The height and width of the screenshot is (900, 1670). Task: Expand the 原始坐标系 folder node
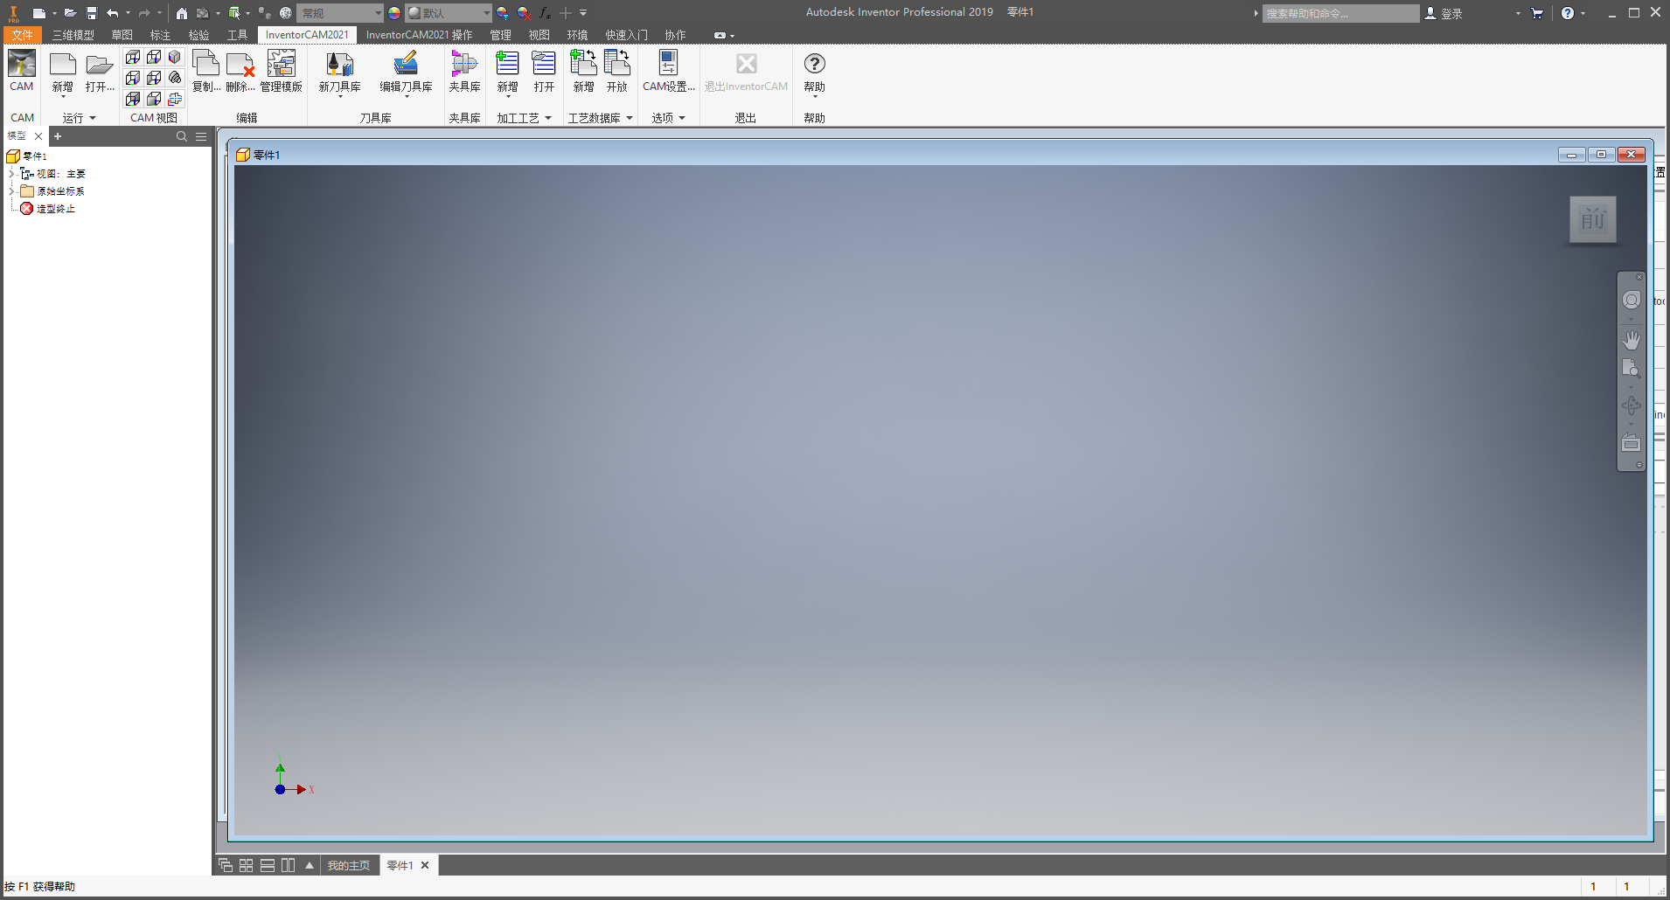(x=11, y=191)
